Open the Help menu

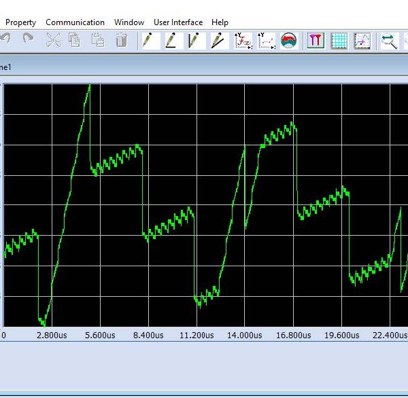point(220,22)
